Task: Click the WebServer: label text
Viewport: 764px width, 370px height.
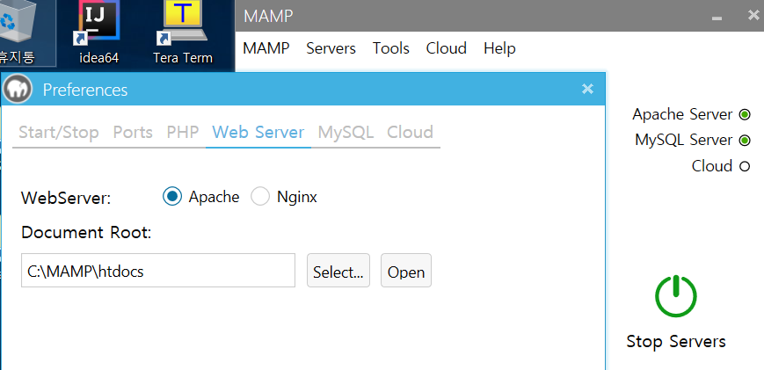Action: click(66, 199)
